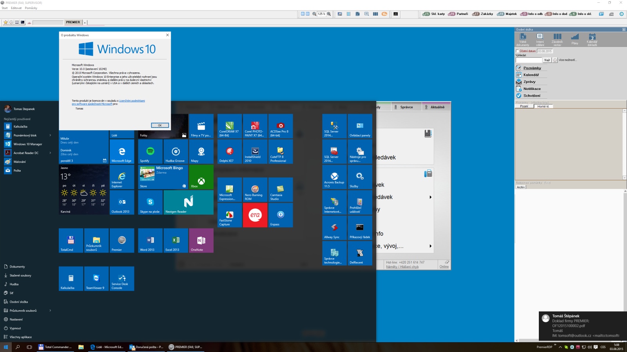Open the Microsoft Edge tile
627x352 pixels.
point(122,151)
